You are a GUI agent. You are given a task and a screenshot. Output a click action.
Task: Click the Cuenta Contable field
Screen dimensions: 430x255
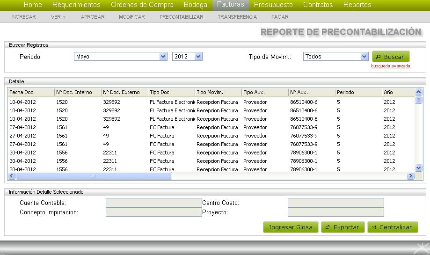(x=153, y=203)
